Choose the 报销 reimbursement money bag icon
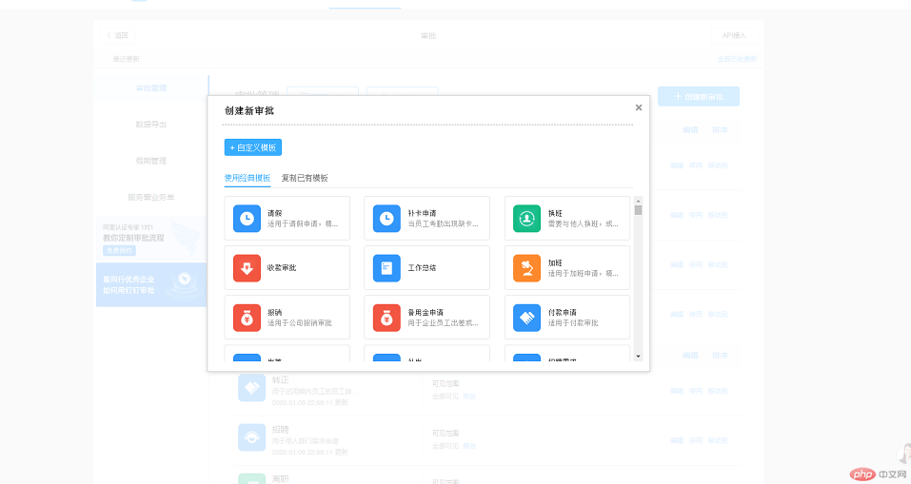 coord(247,317)
